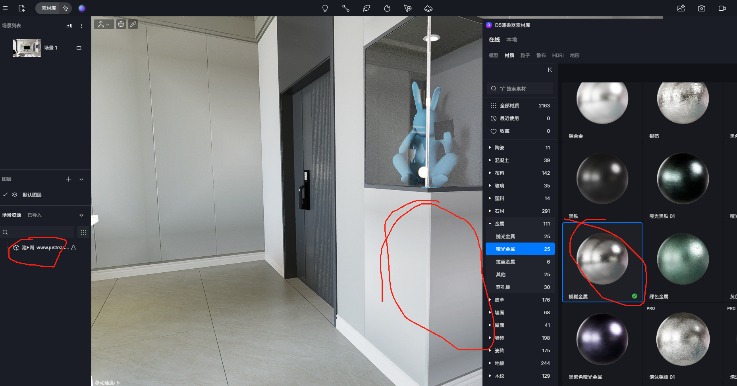Click the 素材库 asset library button
This screenshot has width=737, height=386.
pos(48,8)
